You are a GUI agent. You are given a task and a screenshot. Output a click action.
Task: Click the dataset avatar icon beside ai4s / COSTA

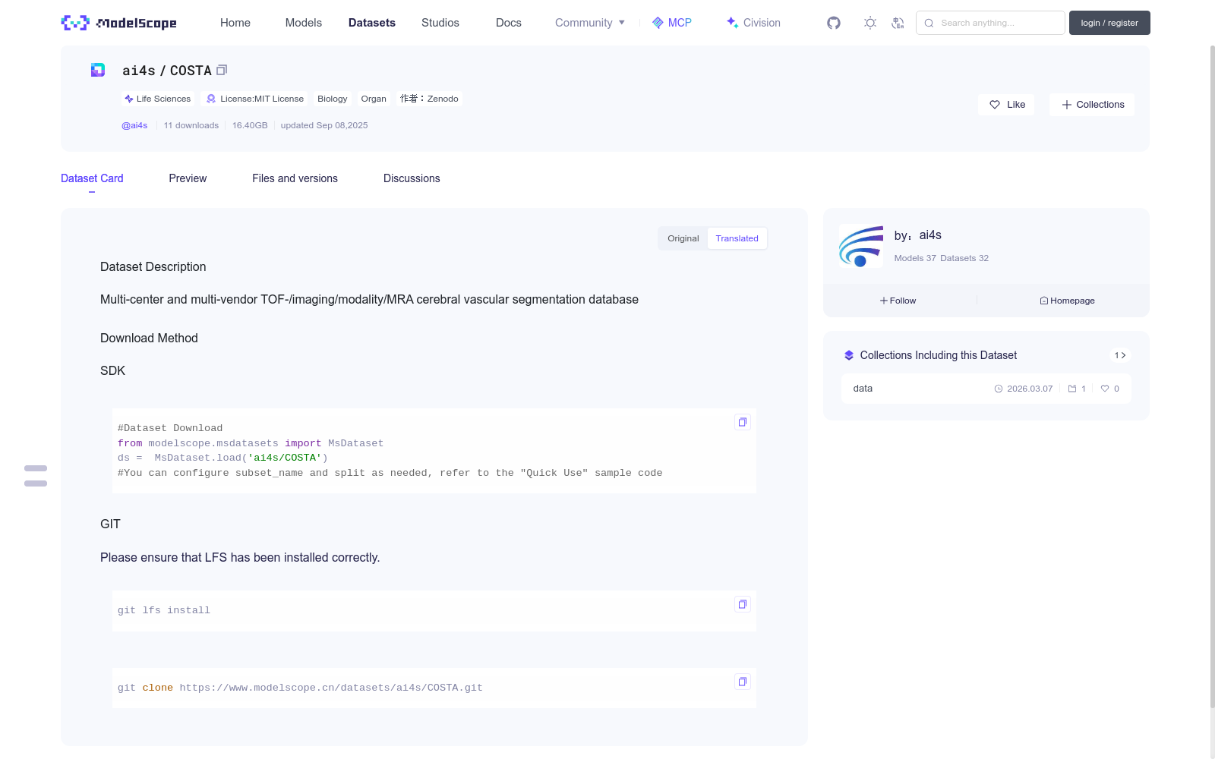(x=98, y=70)
